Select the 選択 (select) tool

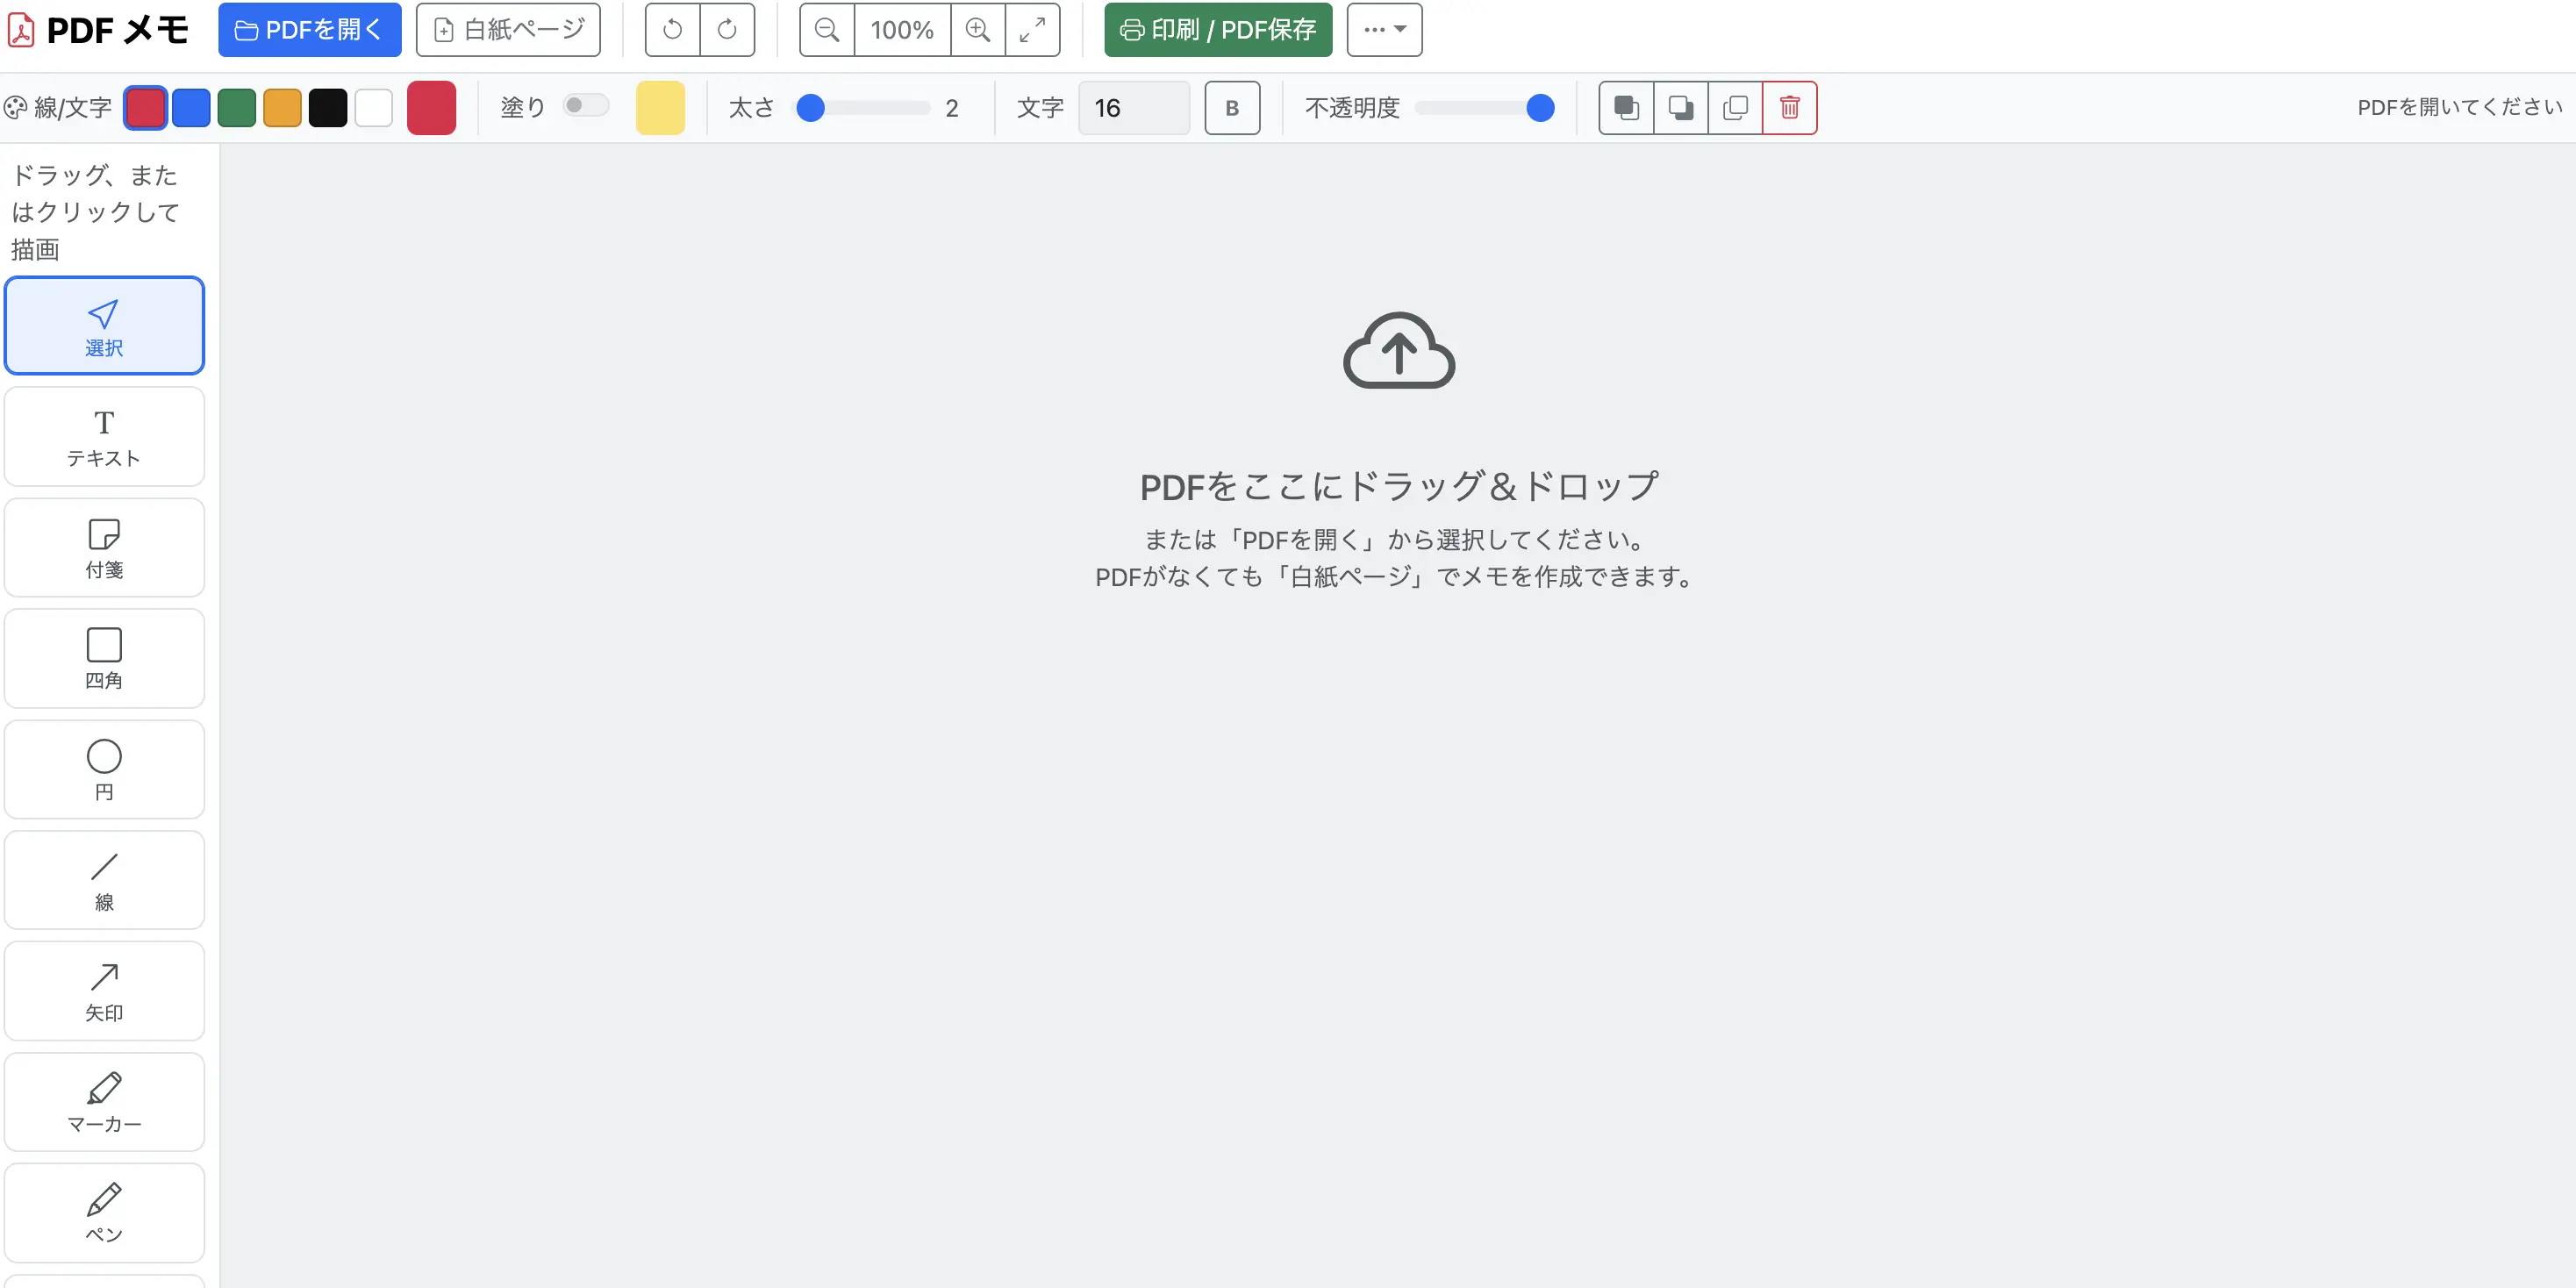click(x=104, y=326)
